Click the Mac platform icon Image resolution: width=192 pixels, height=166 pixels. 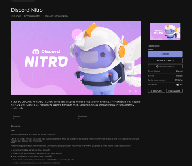click(x=181, y=85)
